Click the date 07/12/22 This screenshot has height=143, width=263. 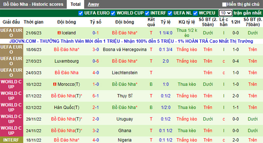point(34,96)
